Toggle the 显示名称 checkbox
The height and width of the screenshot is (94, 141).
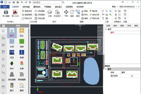tap(132, 76)
